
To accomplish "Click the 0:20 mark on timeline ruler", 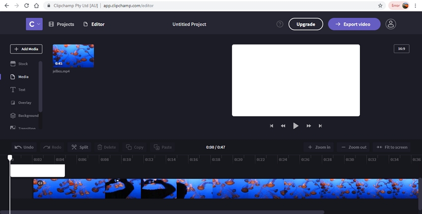I will (x=238, y=160).
